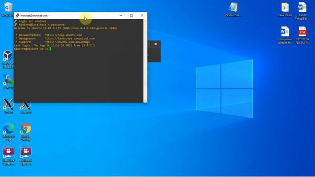315x177 pixels.
Task: Click the terminal scrollbar up arrow
Action: [145, 21]
